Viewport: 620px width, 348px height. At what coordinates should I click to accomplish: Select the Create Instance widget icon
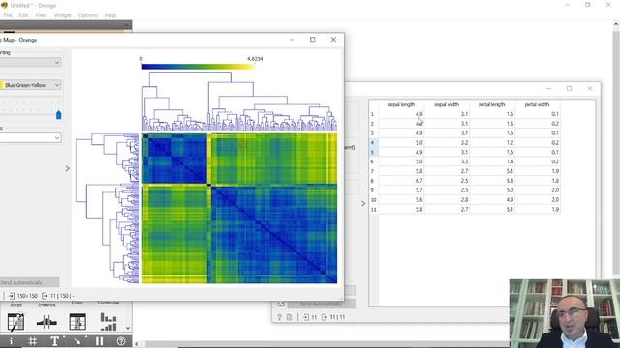46,322
